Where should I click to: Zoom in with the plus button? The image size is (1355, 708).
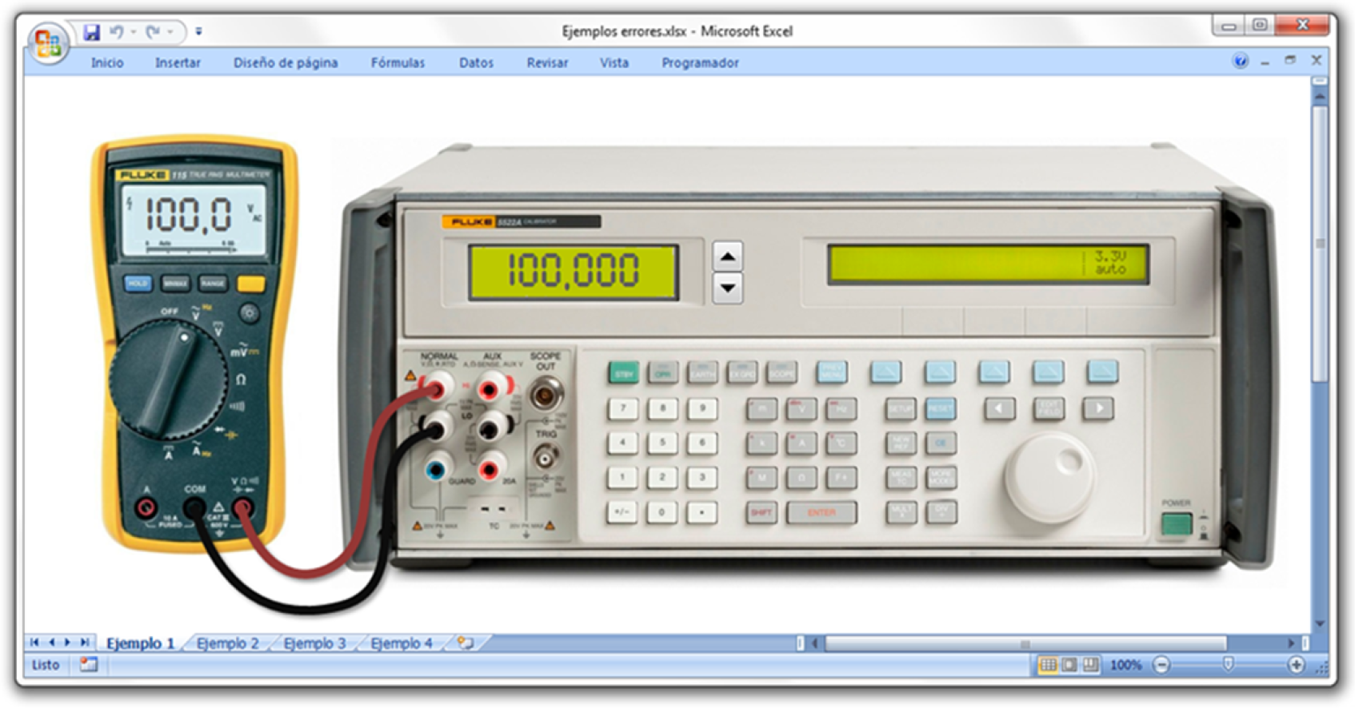coord(1296,665)
